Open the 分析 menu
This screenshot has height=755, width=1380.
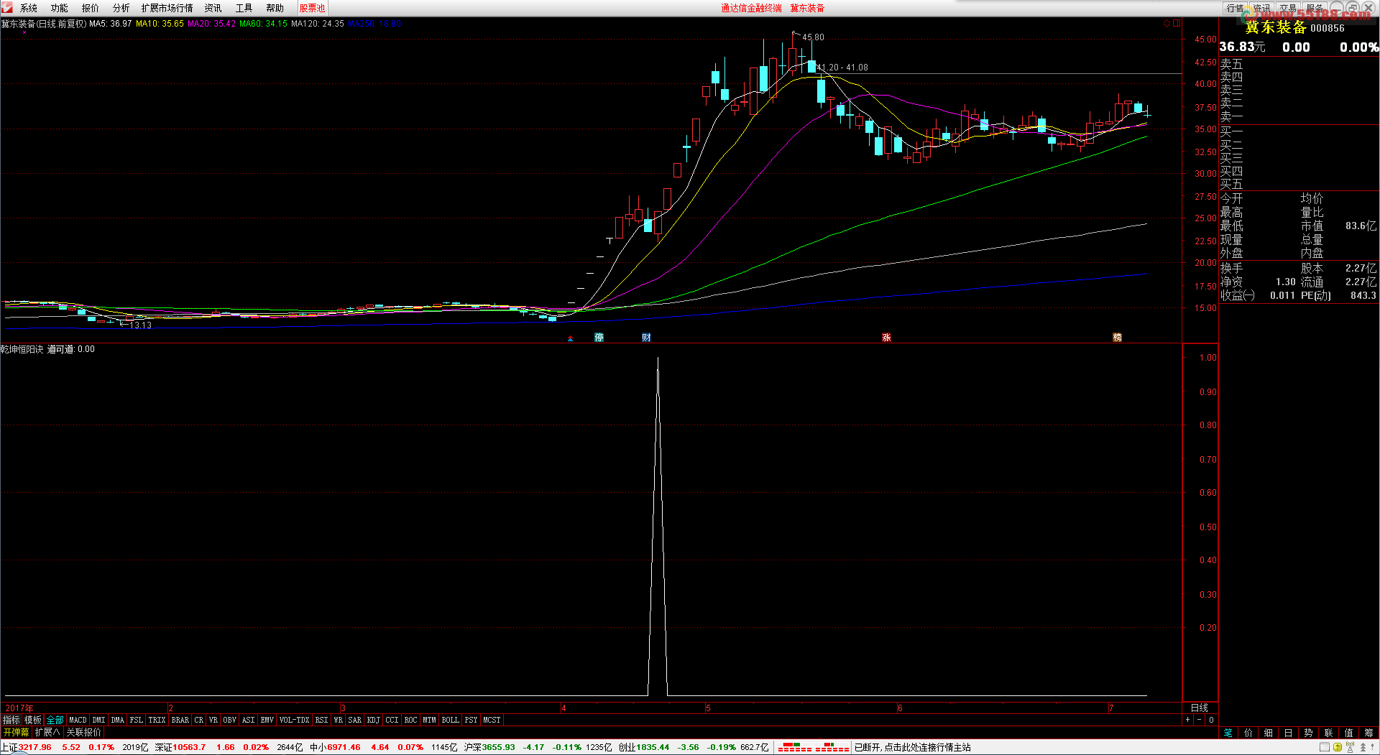(121, 8)
